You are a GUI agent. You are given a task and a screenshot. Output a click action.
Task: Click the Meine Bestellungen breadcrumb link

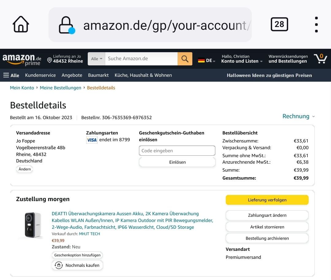[60, 88]
